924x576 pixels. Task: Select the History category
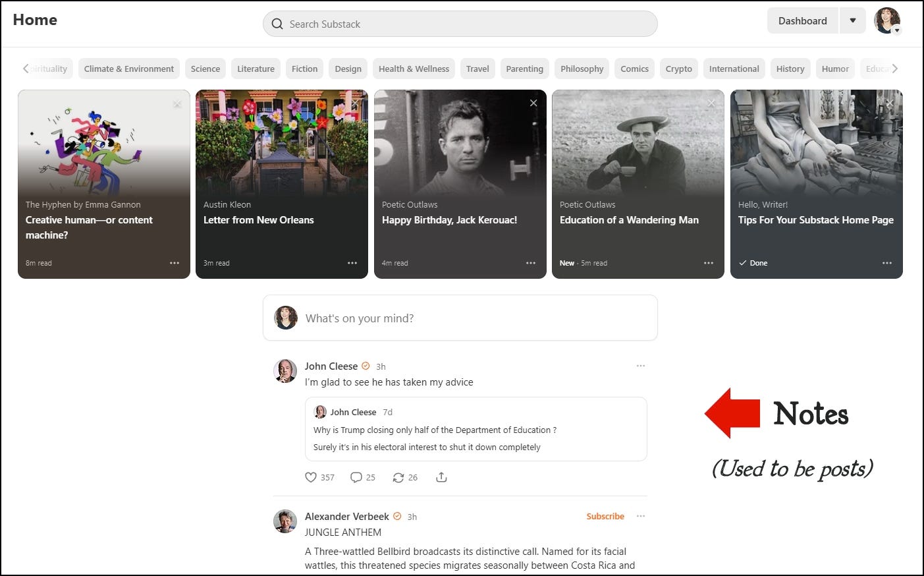coord(790,69)
